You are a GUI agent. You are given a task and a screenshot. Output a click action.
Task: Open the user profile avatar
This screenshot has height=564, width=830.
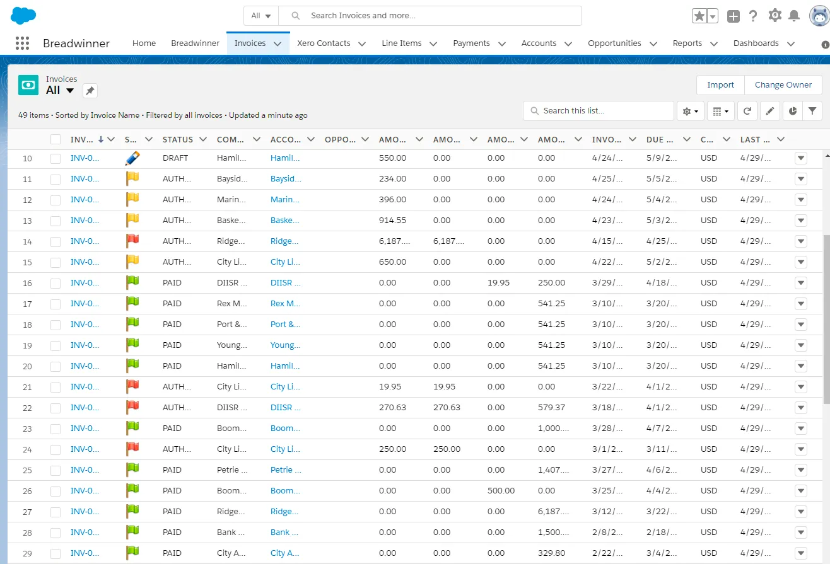tap(819, 16)
